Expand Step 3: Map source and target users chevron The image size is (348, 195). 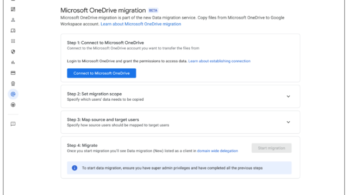point(288,122)
